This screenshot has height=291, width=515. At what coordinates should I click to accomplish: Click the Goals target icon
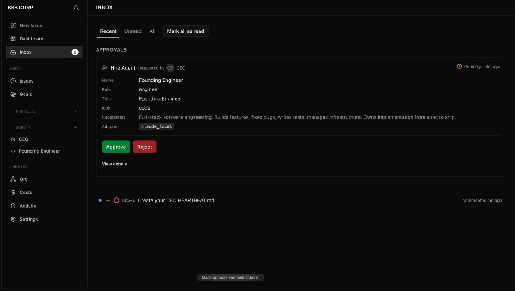click(13, 94)
